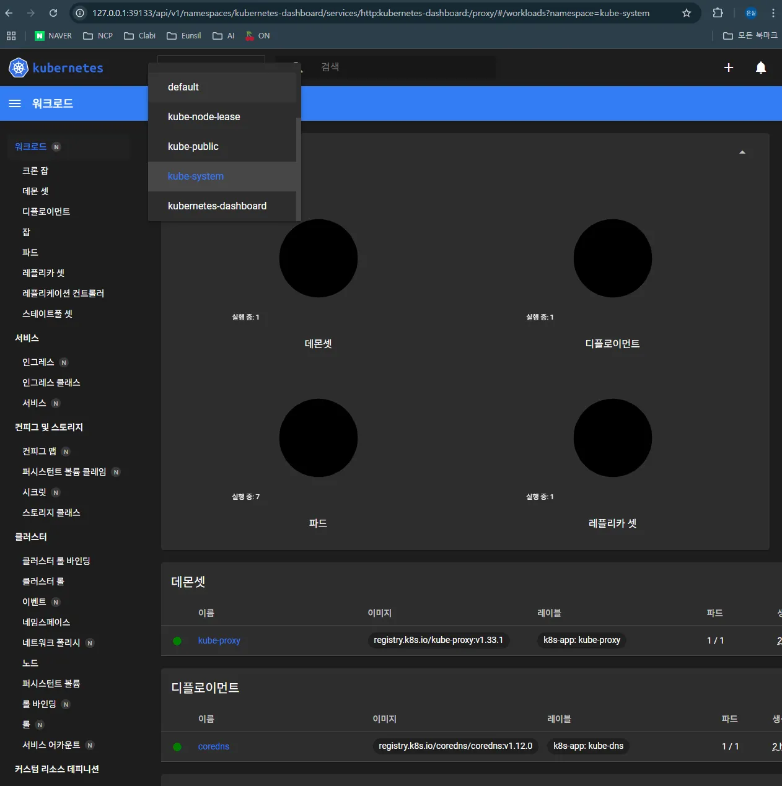Open 컨피그 맵 in the sidebar

coord(39,452)
